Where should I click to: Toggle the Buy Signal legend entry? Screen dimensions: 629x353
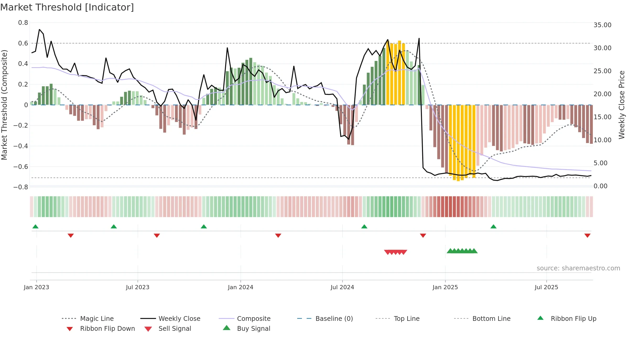[246, 328]
